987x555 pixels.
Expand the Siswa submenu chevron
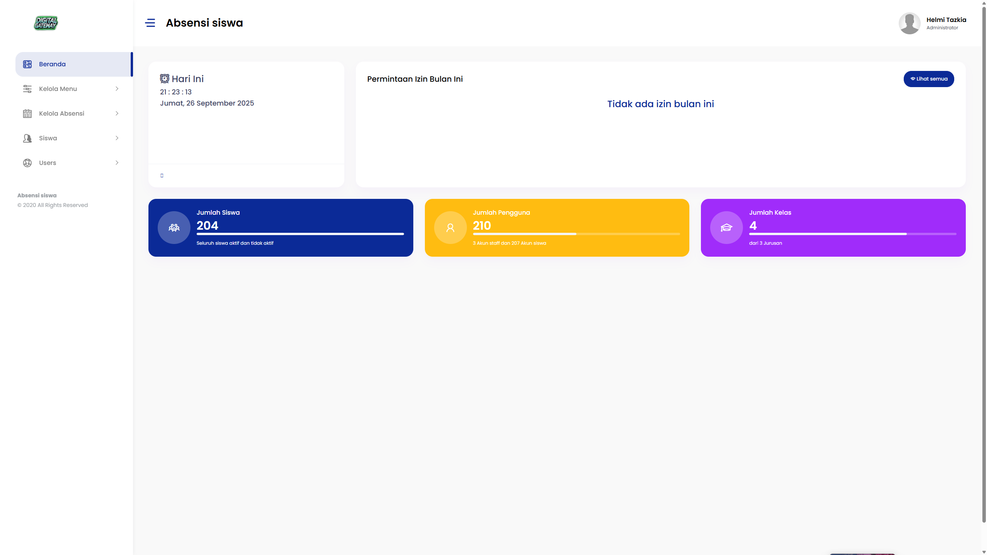coord(117,138)
